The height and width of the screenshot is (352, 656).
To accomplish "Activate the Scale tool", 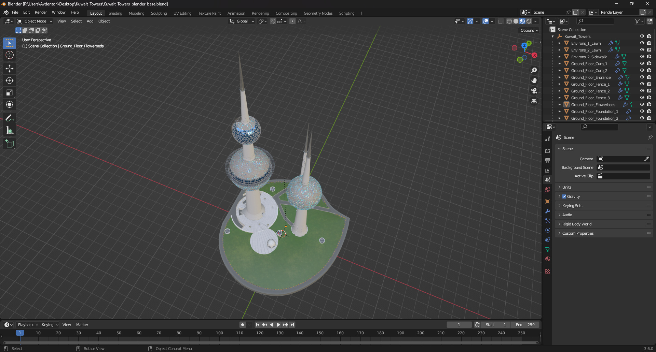I will (x=10, y=92).
